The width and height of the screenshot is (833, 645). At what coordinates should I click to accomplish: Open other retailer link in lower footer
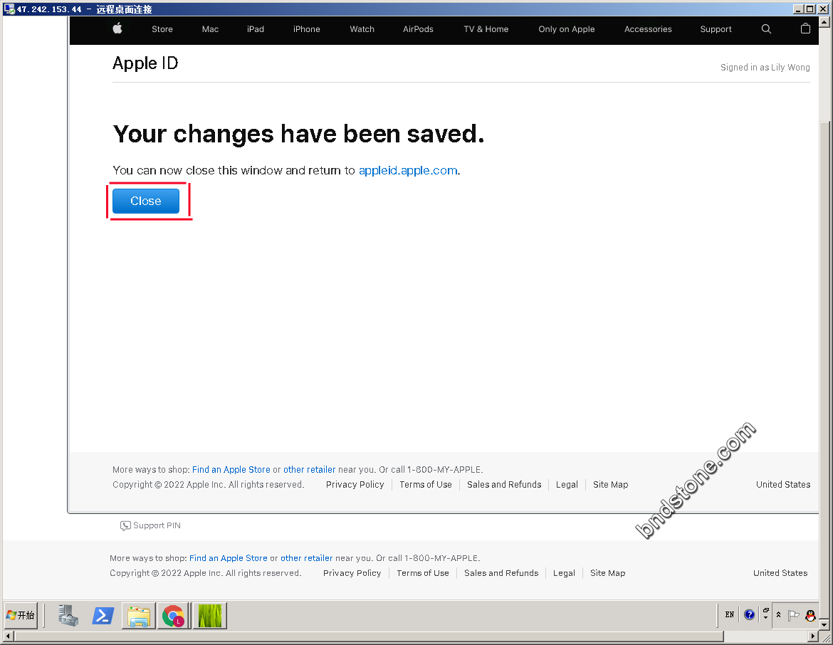tap(307, 558)
